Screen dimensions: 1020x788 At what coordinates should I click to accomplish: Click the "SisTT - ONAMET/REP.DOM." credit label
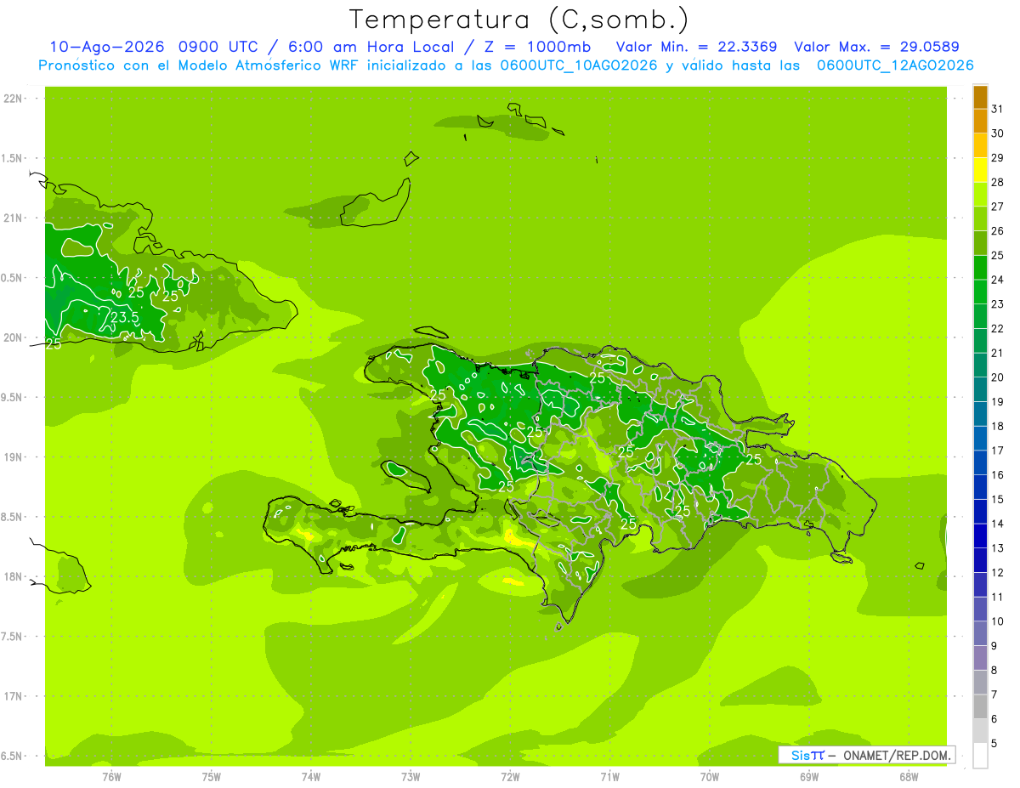point(866,755)
